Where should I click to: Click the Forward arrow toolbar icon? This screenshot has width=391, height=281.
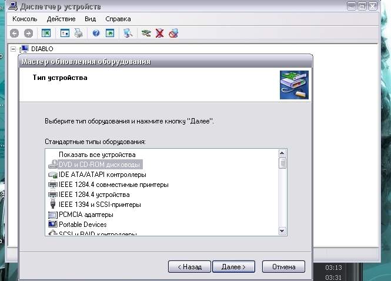tap(28, 34)
